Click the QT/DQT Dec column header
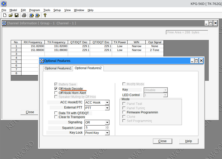 tap(79, 42)
